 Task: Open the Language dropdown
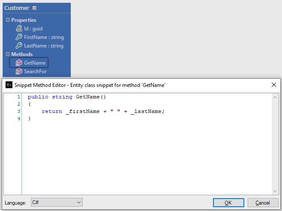(x=56, y=202)
